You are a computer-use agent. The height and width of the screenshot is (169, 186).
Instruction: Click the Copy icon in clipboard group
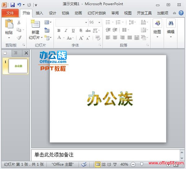point(19,30)
